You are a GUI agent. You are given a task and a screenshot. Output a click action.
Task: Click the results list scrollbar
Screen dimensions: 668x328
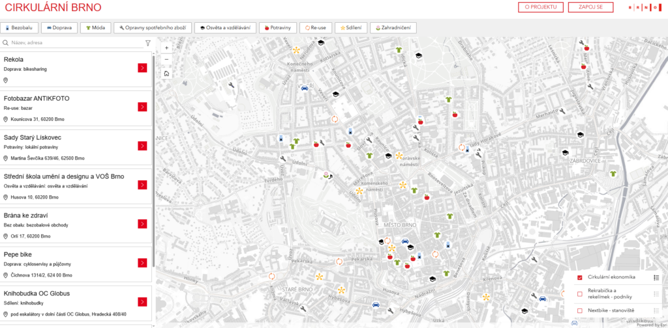[153, 130]
